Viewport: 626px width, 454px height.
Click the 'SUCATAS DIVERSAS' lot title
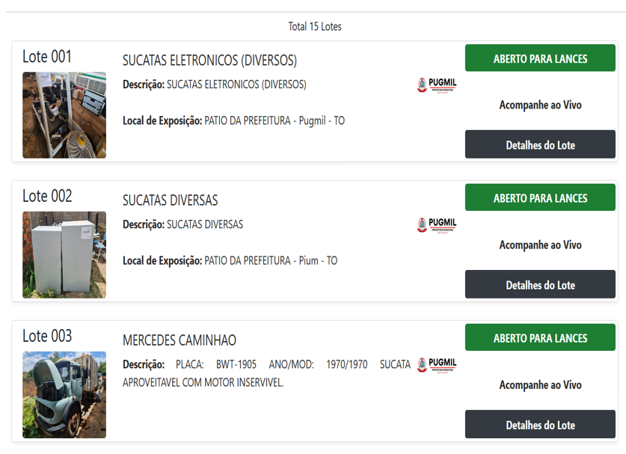click(x=171, y=200)
